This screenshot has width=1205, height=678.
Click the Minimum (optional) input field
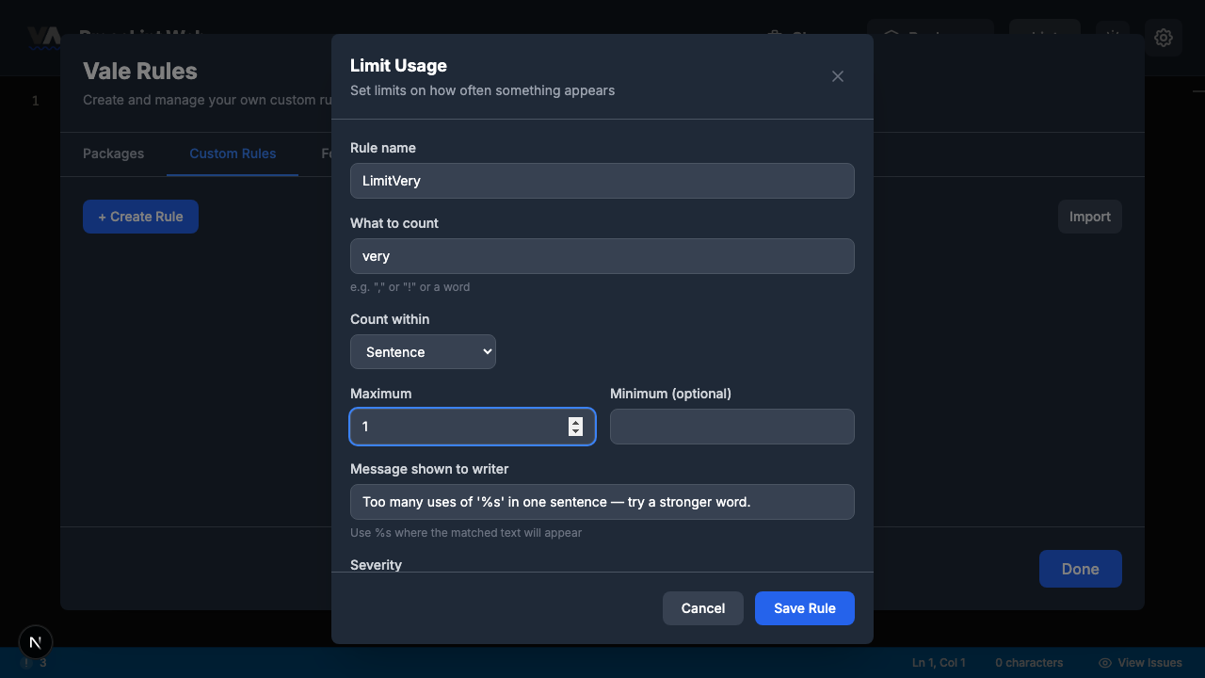click(x=731, y=426)
